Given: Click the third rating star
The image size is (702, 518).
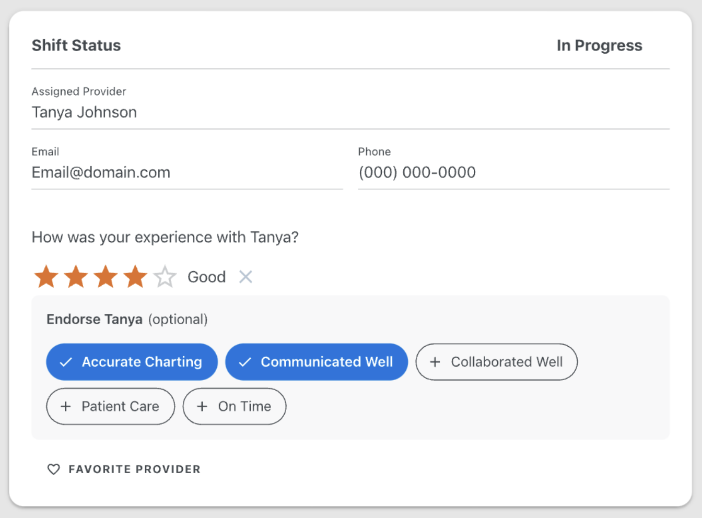Looking at the screenshot, I should coord(106,276).
